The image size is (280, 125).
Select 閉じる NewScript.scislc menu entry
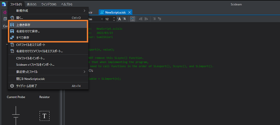pos(48,79)
